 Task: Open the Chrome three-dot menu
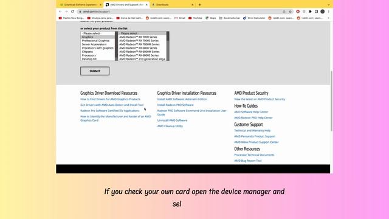pyautogui.click(x=329, y=12)
